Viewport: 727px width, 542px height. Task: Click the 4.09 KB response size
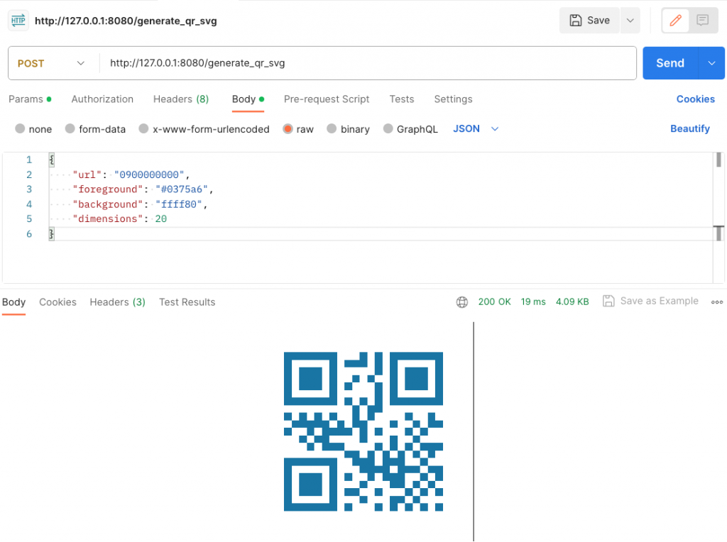tap(572, 302)
